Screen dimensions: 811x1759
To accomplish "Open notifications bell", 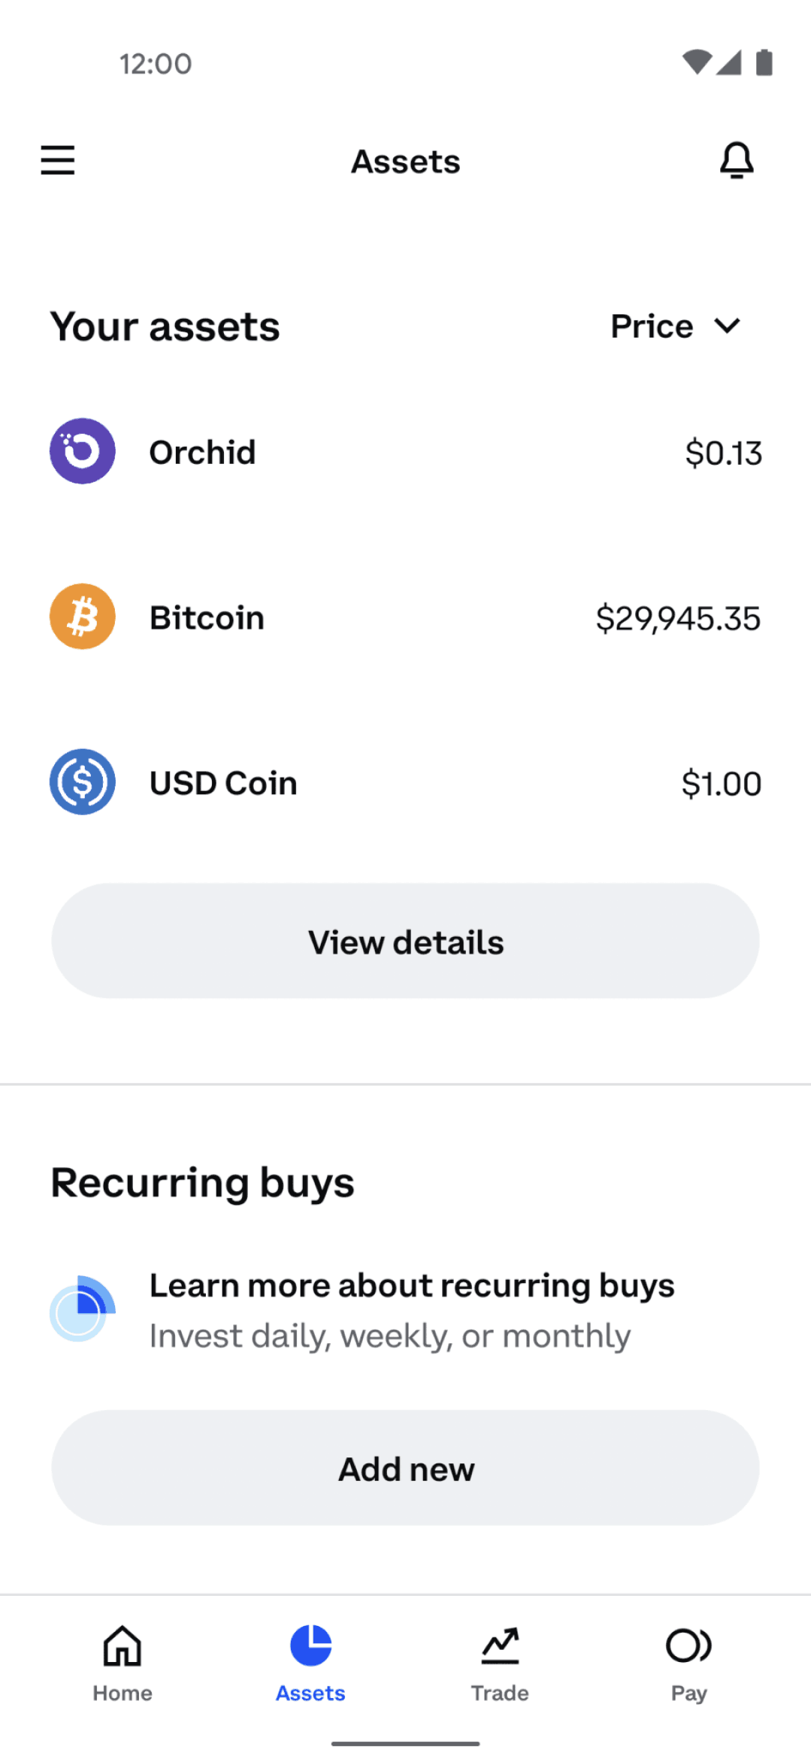I will [x=737, y=160].
